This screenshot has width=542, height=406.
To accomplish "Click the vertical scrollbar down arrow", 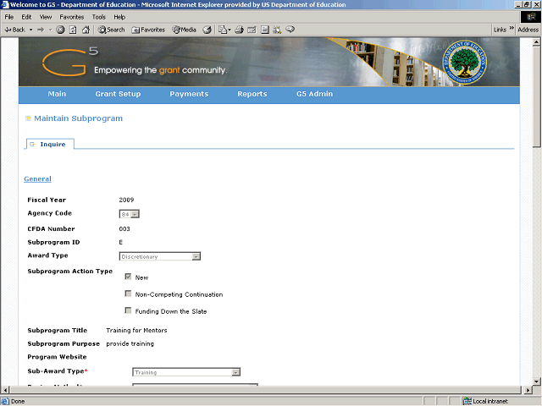I will (536, 381).
